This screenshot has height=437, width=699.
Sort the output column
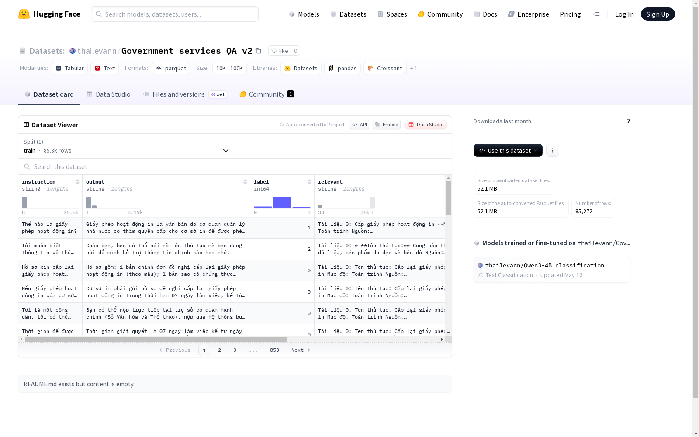pos(245,182)
